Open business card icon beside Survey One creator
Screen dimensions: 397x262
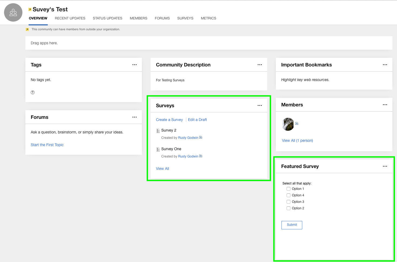(x=201, y=156)
